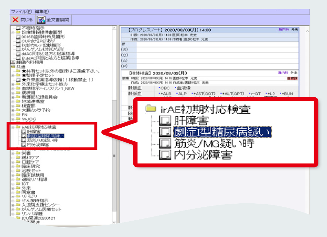Expand the 地域連携室 folder
The width and height of the screenshot is (327, 237).
(13, 102)
